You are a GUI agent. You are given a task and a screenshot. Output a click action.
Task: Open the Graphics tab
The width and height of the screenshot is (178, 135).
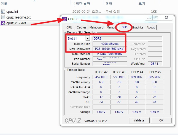click(x=138, y=27)
